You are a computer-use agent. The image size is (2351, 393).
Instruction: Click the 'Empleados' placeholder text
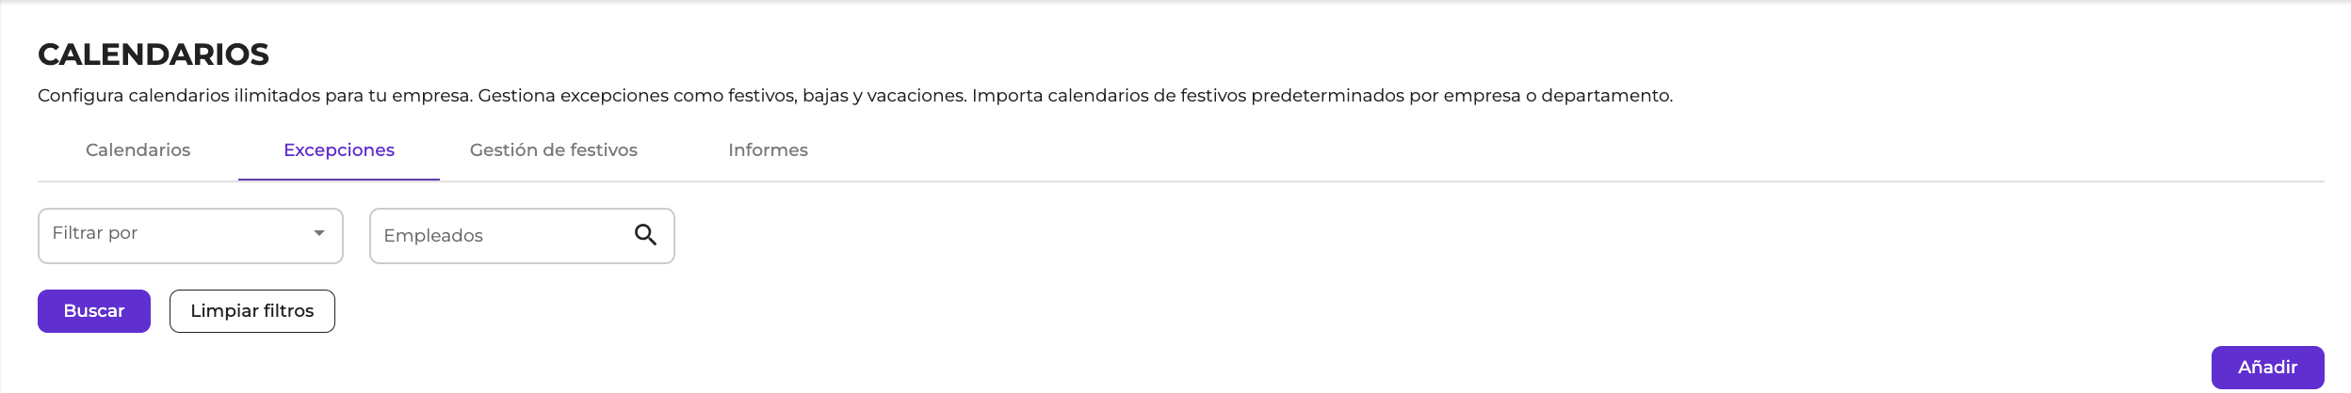(433, 236)
